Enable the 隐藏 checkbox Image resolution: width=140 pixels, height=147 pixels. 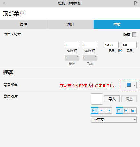[134, 35]
